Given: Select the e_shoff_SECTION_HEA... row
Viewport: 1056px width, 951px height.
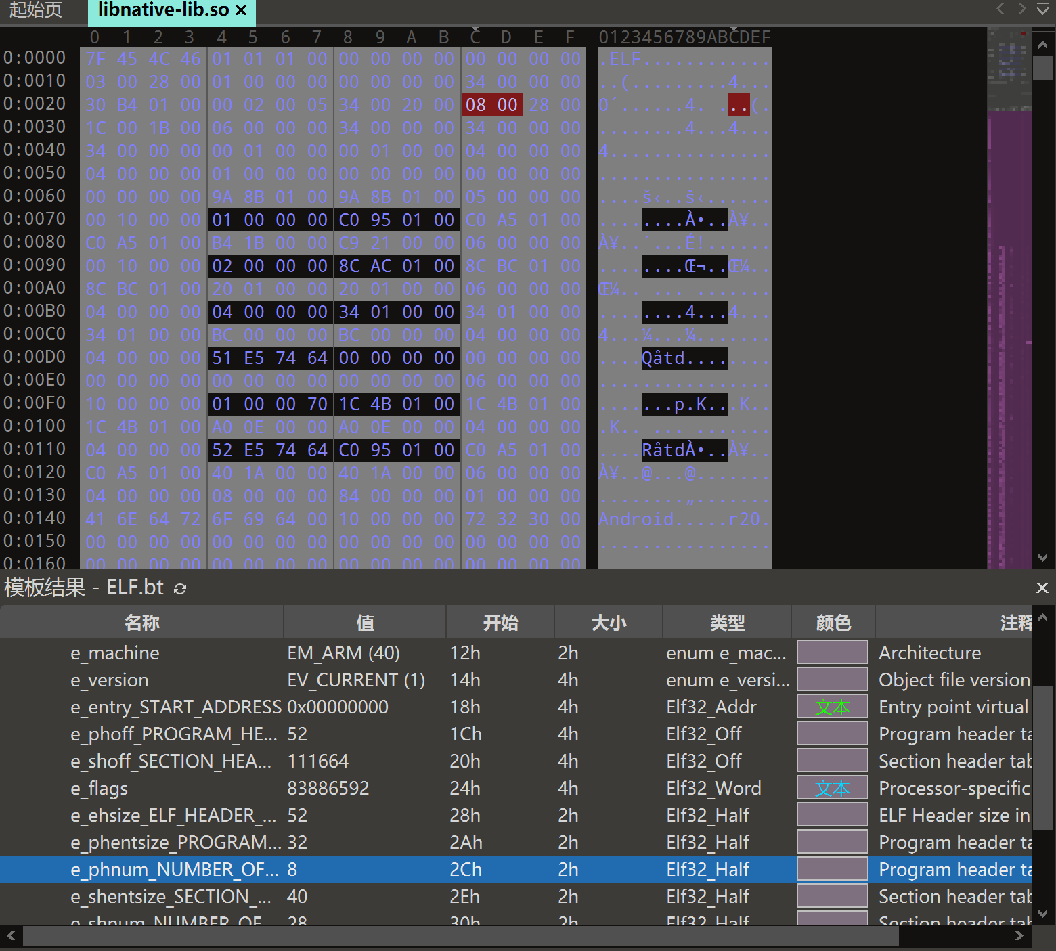Looking at the screenshot, I should click(x=171, y=761).
